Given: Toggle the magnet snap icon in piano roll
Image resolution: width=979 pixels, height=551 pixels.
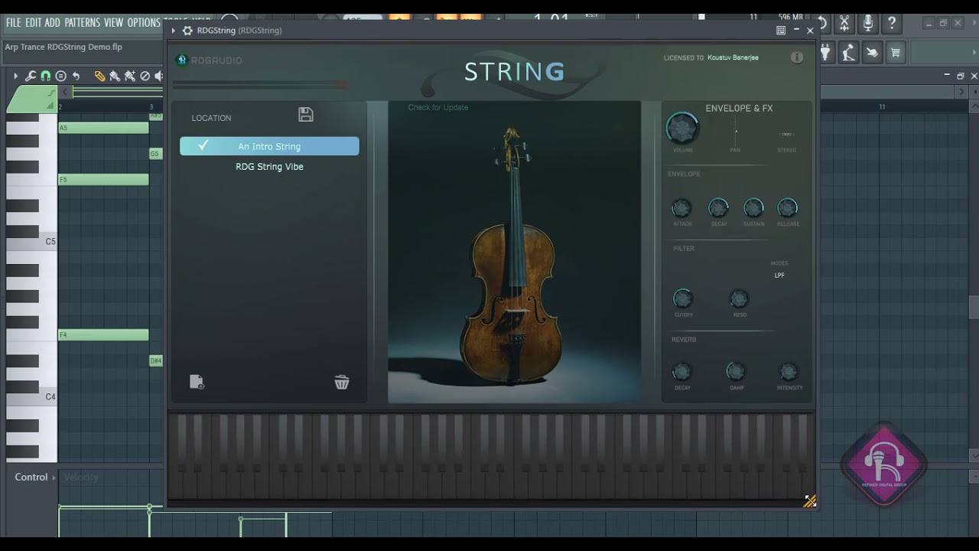Looking at the screenshot, I should point(45,76).
